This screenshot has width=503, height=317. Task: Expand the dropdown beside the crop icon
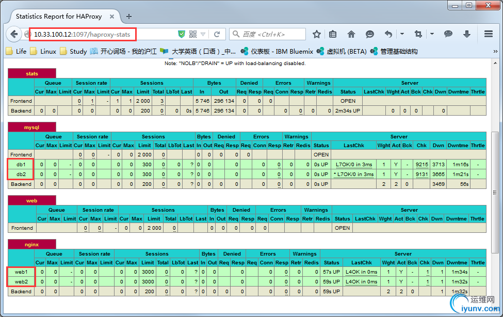(x=432, y=34)
